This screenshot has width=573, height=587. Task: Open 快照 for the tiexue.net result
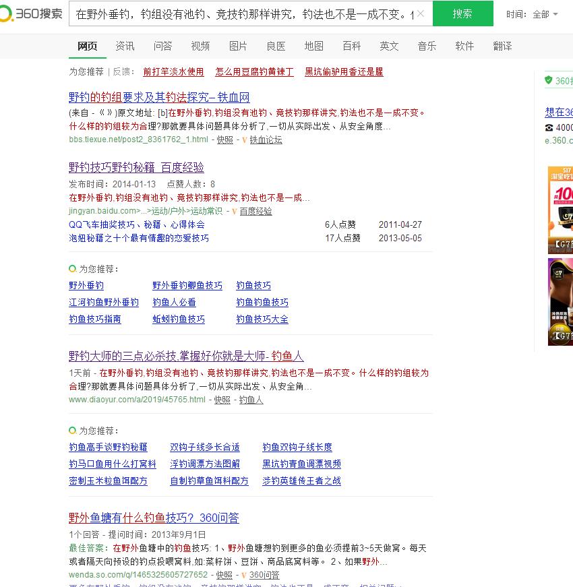224,140
